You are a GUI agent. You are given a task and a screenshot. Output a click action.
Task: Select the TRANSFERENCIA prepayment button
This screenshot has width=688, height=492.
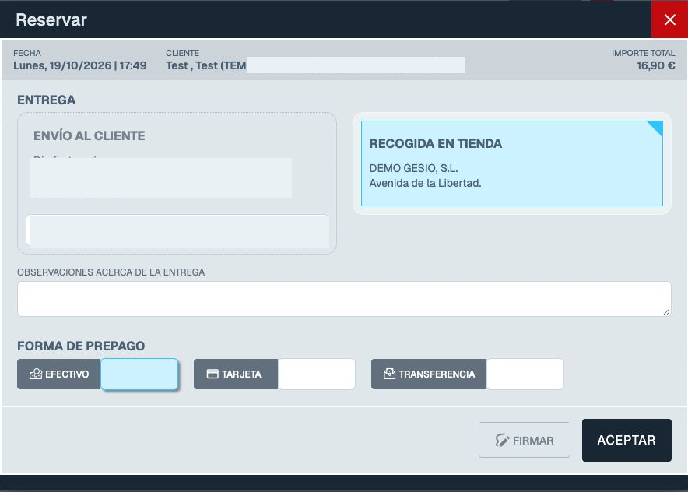(x=429, y=374)
